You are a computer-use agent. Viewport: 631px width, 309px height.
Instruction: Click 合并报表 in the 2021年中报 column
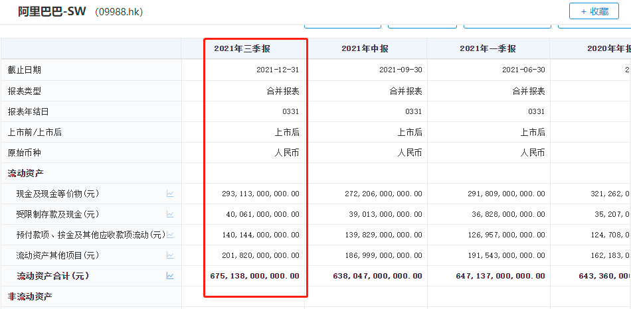(x=406, y=91)
